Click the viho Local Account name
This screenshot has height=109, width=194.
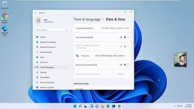click(48, 21)
